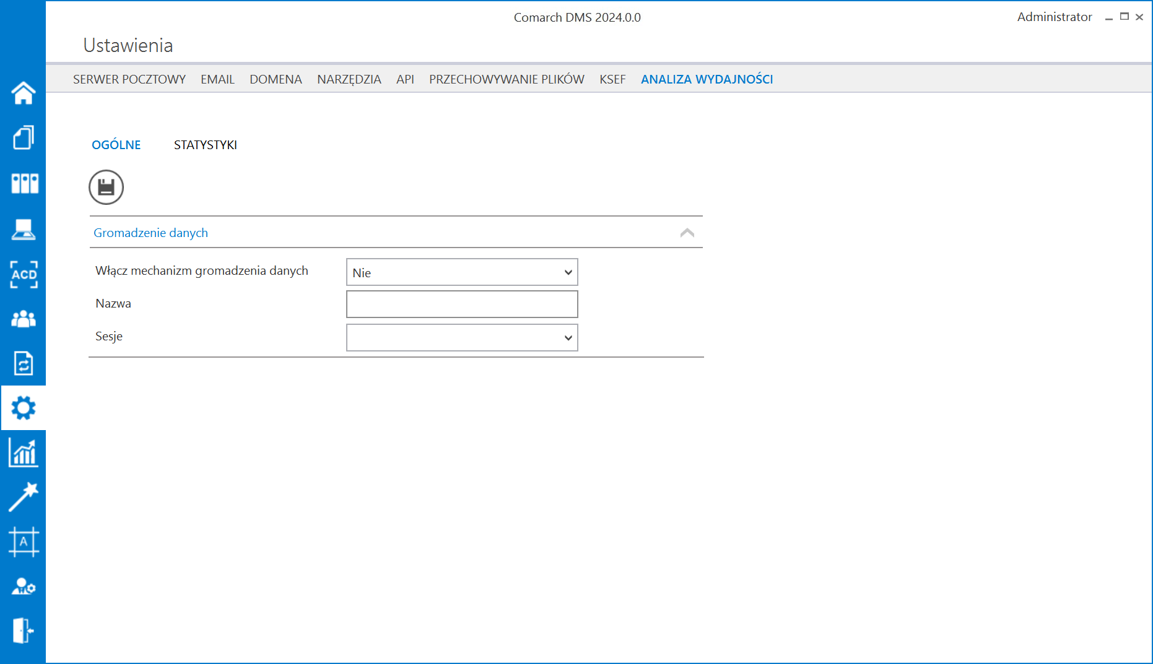Select the OGÓLNE sub-tab
The height and width of the screenshot is (664, 1153).
pyautogui.click(x=116, y=144)
